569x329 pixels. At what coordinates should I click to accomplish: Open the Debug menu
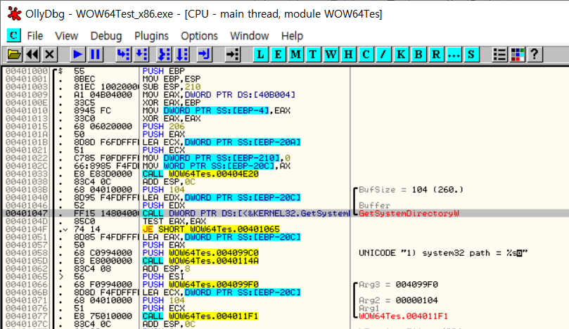106,36
